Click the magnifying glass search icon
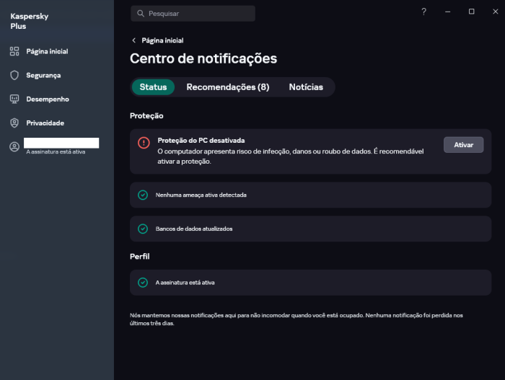 point(141,14)
